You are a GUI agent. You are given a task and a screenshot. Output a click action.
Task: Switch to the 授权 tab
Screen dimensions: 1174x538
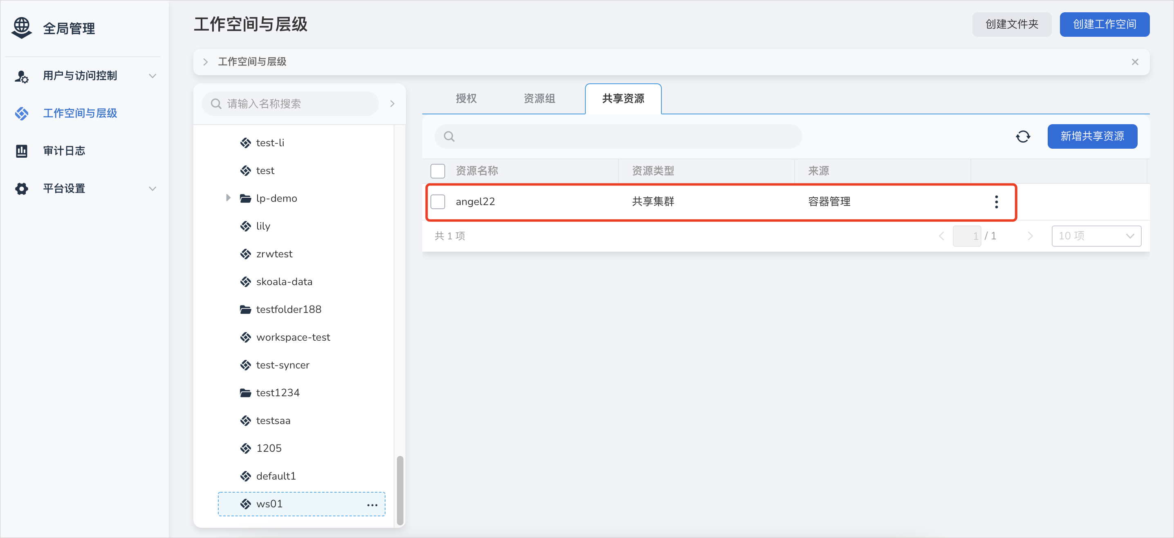[x=466, y=98]
